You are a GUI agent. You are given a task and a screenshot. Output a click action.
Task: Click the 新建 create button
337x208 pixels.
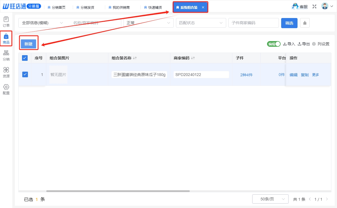28,44
